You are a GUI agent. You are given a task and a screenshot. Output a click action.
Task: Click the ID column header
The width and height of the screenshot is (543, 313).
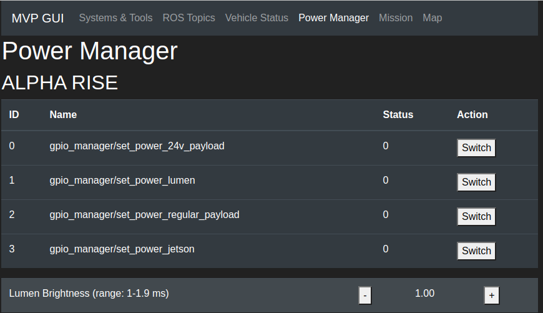[14, 115]
